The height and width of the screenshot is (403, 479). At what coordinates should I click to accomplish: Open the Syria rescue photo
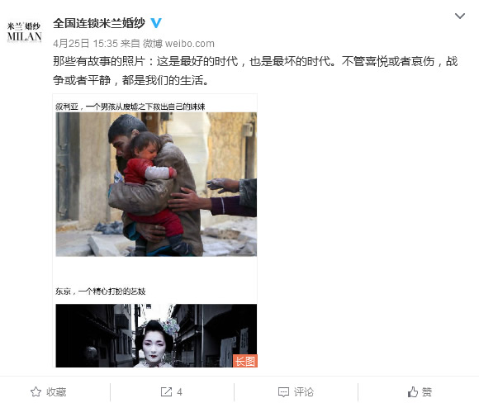(x=156, y=184)
